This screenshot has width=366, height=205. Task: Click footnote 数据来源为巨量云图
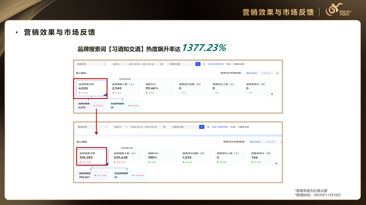pyautogui.click(x=311, y=191)
